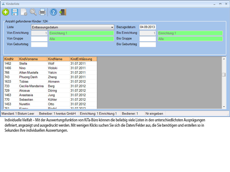
Task: Click the KindEntlassung column header
Action: tap(83, 59)
